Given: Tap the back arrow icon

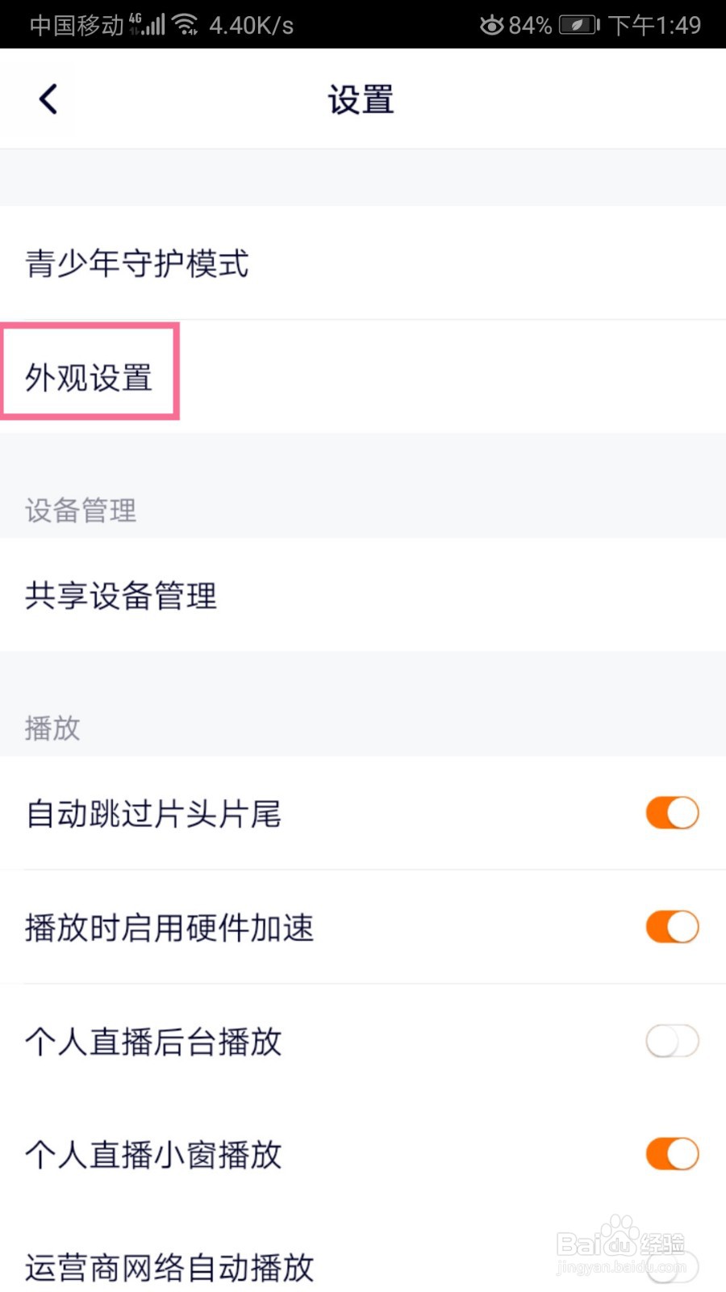Looking at the screenshot, I should pyautogui.click(x=48, y=99).
